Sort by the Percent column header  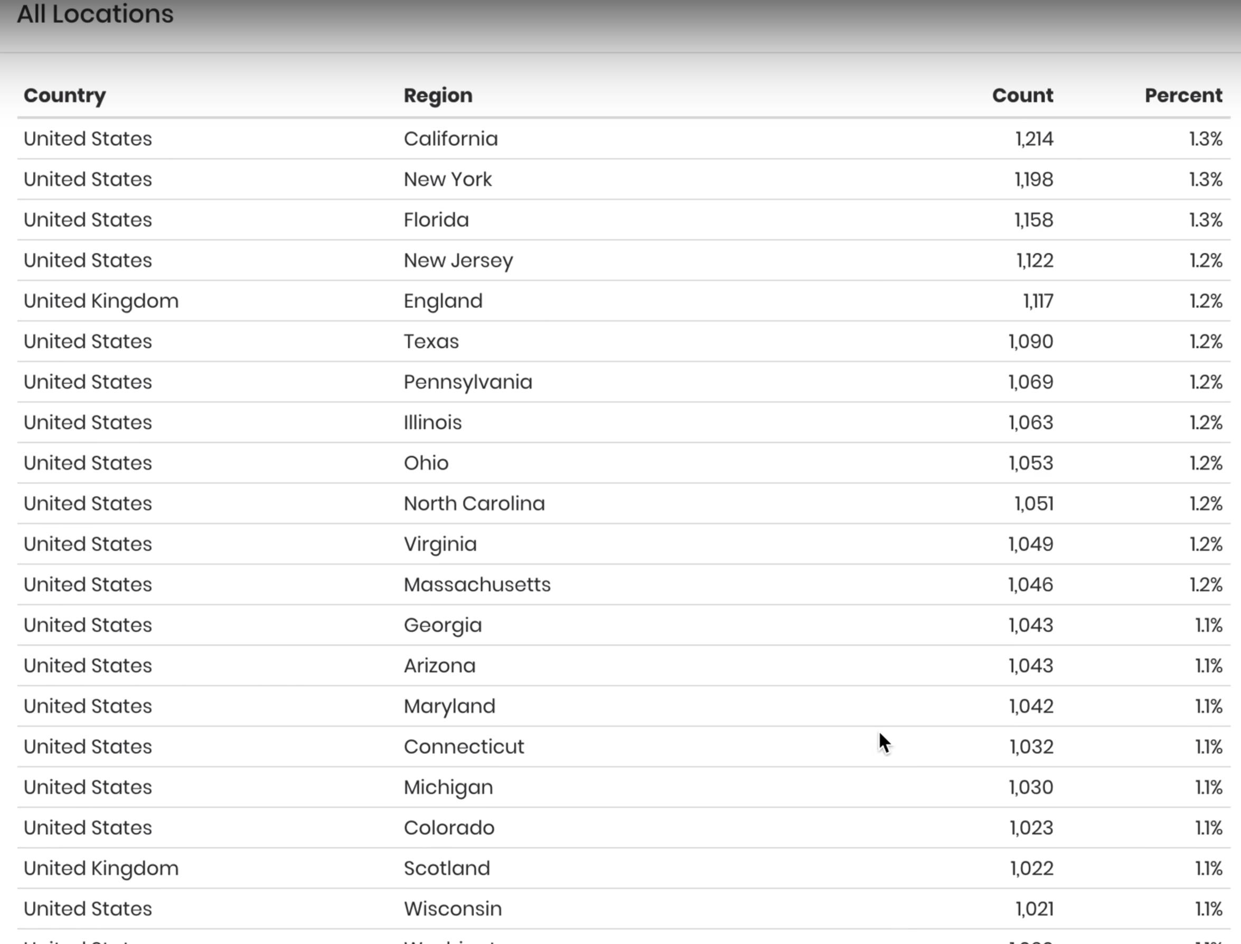1183,96
